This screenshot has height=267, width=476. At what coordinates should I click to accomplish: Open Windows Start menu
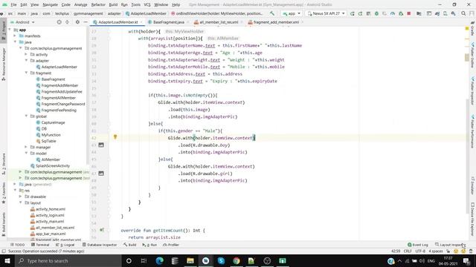point(7,260)
